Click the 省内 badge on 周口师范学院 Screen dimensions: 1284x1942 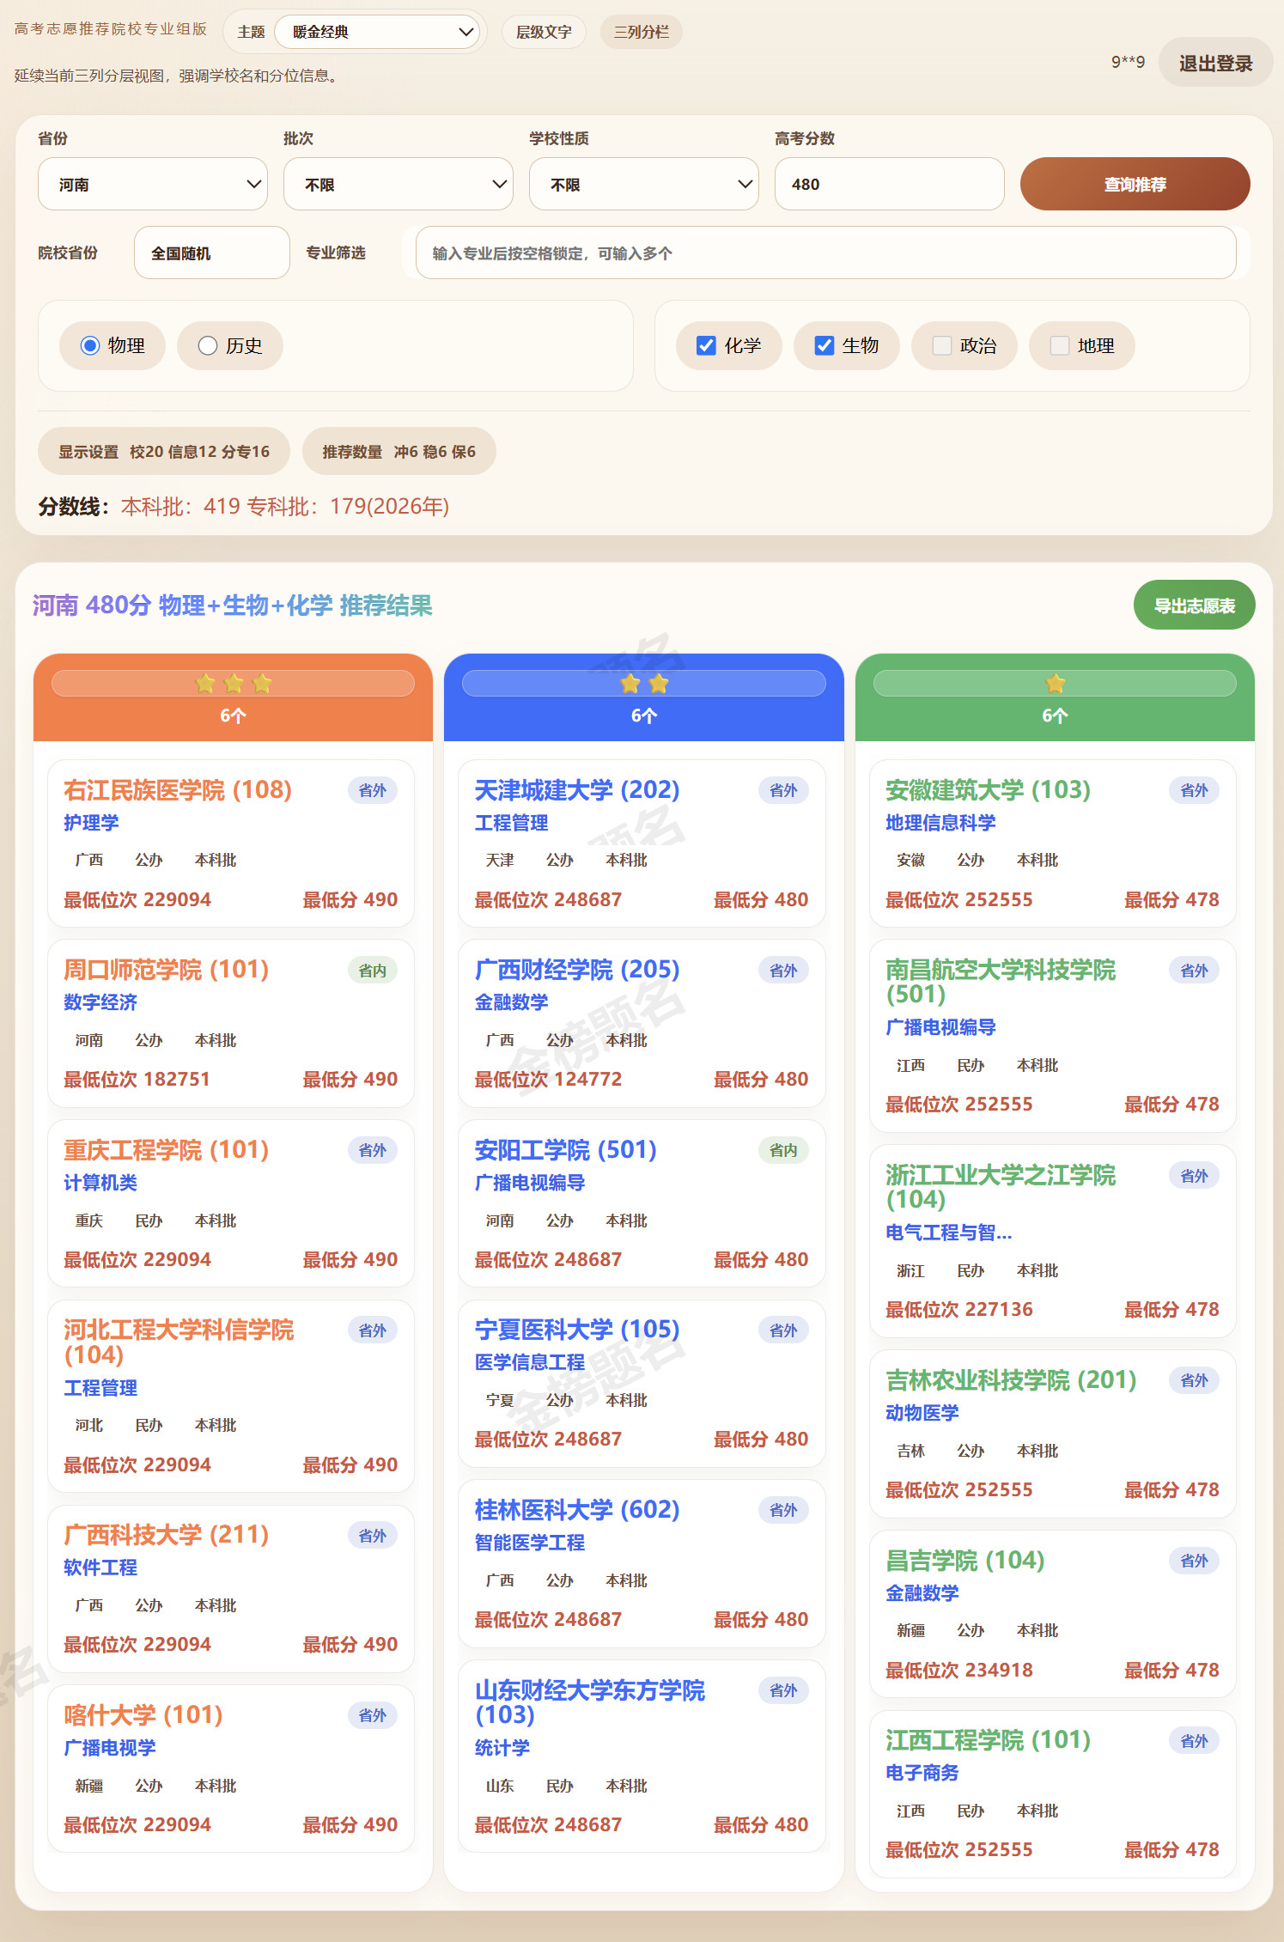(x=373, y=971)
